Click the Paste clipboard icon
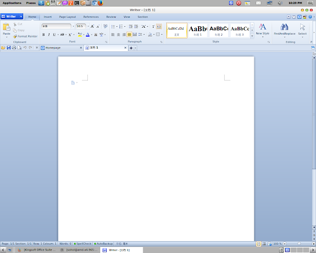Image resolution: width=316 pixels, height=253 pixels. (x=6, y=27)
